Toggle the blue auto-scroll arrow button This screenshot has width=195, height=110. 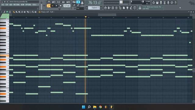(78, 2)
